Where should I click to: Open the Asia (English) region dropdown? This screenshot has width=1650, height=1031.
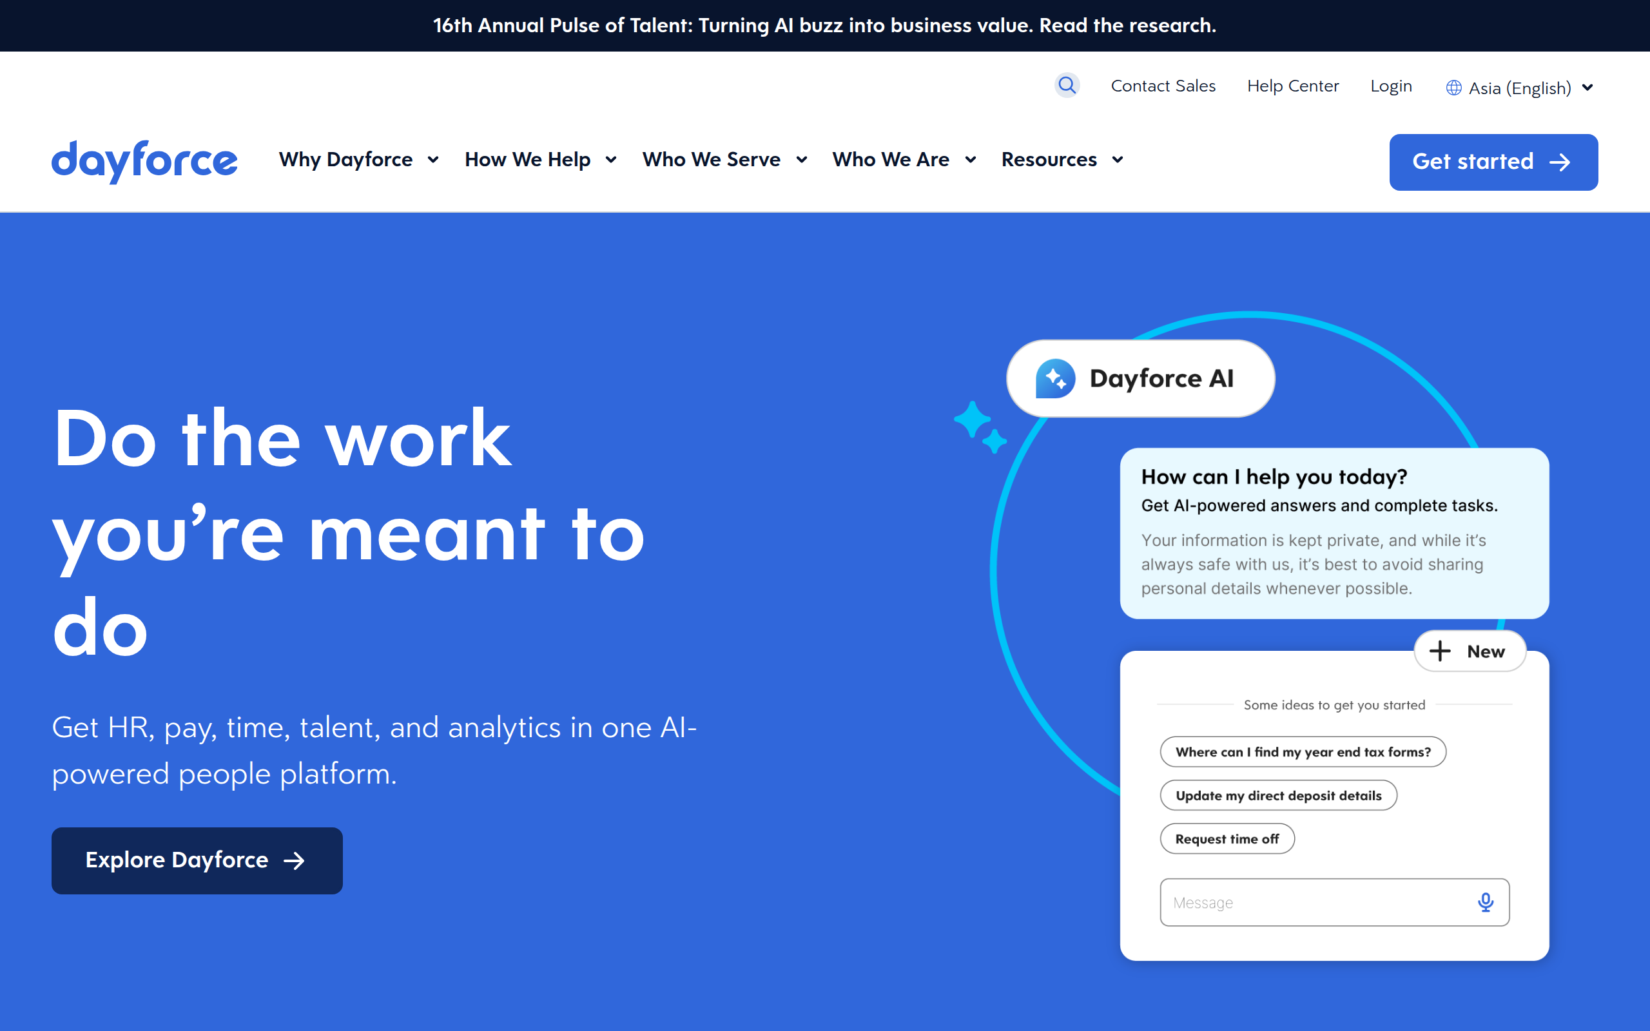click(x=1520, y=88)
